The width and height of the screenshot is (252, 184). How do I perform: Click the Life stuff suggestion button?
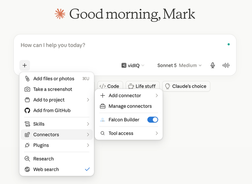tap(142, 86)
